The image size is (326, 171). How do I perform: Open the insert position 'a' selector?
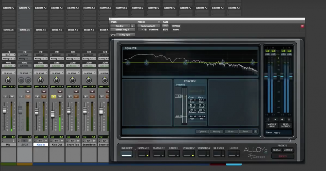pos(132,26)
